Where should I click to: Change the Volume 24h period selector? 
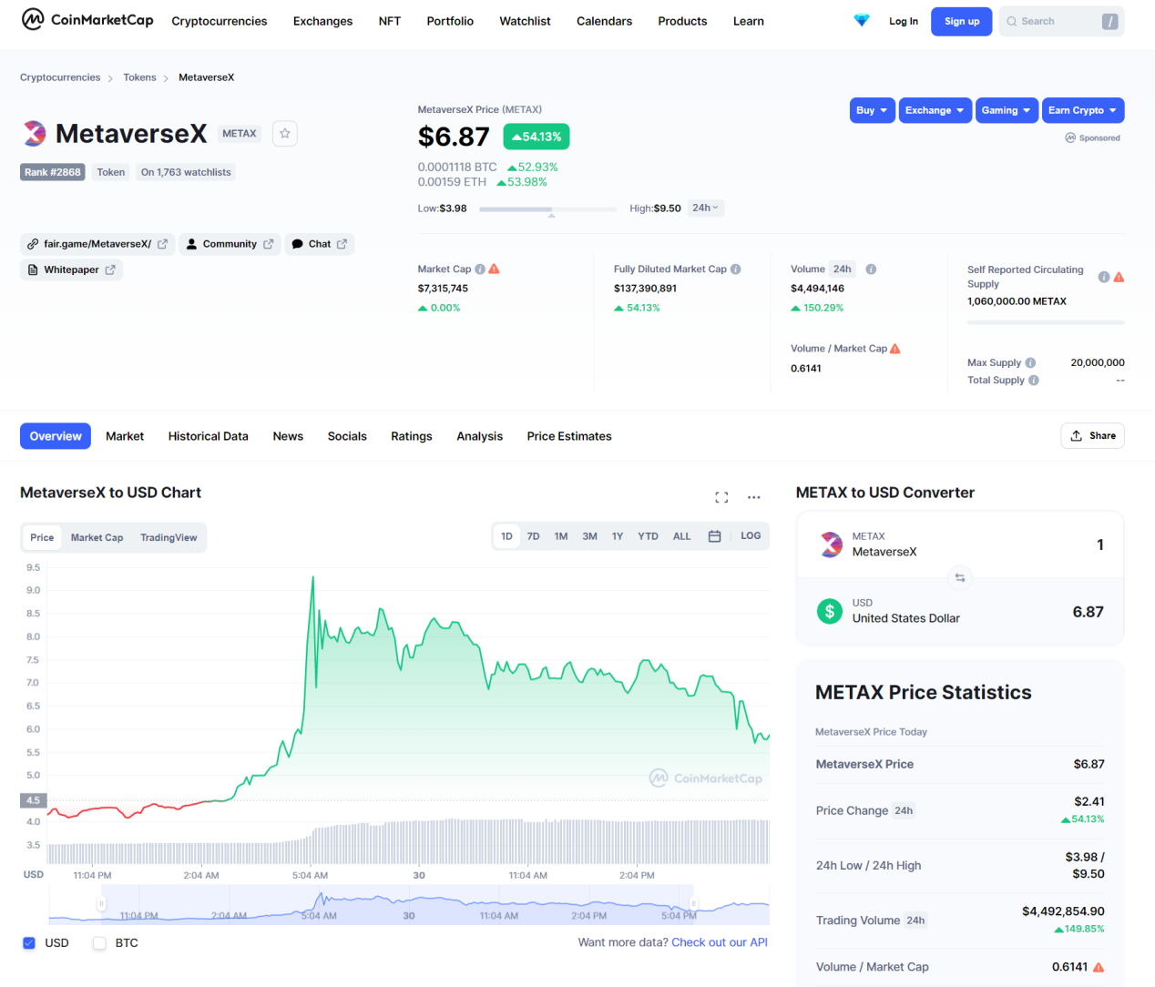tap(843, 270)
